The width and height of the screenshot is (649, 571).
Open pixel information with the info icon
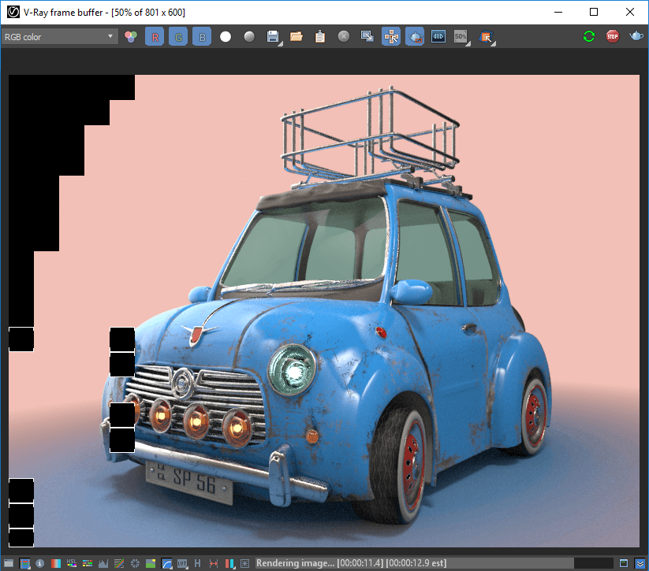point(39,564)
